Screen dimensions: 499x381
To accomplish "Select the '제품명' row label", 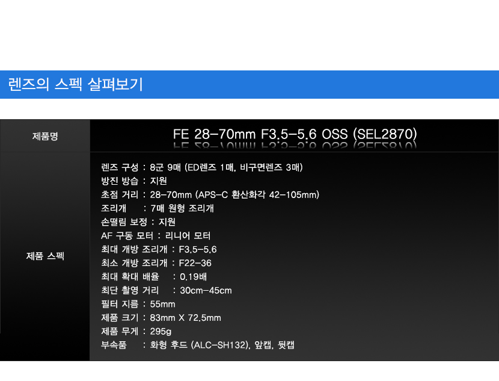I will pyautogui.click(x=45, y=136).
